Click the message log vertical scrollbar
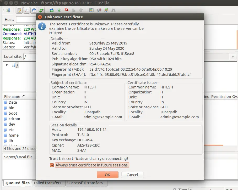 pos(237,40)
